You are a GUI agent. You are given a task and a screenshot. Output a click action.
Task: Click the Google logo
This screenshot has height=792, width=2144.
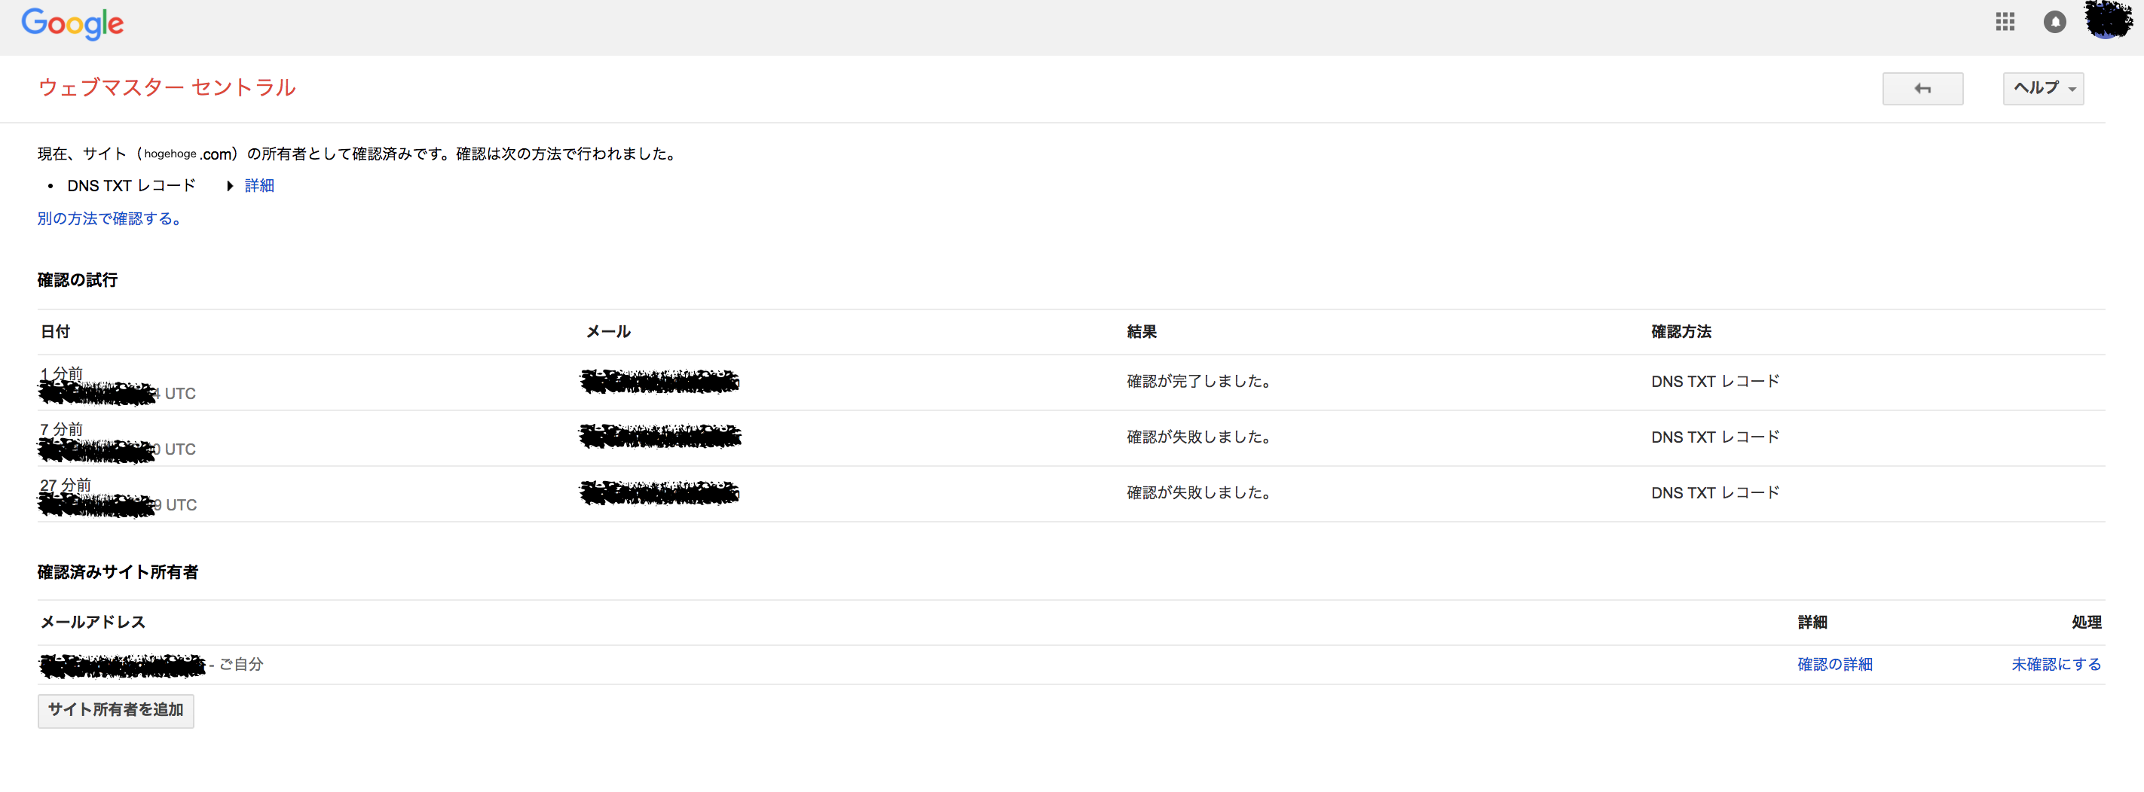[72, 24]
